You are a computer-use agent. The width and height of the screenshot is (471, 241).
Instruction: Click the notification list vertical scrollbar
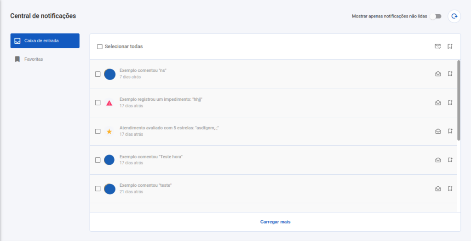coord(459,100)
